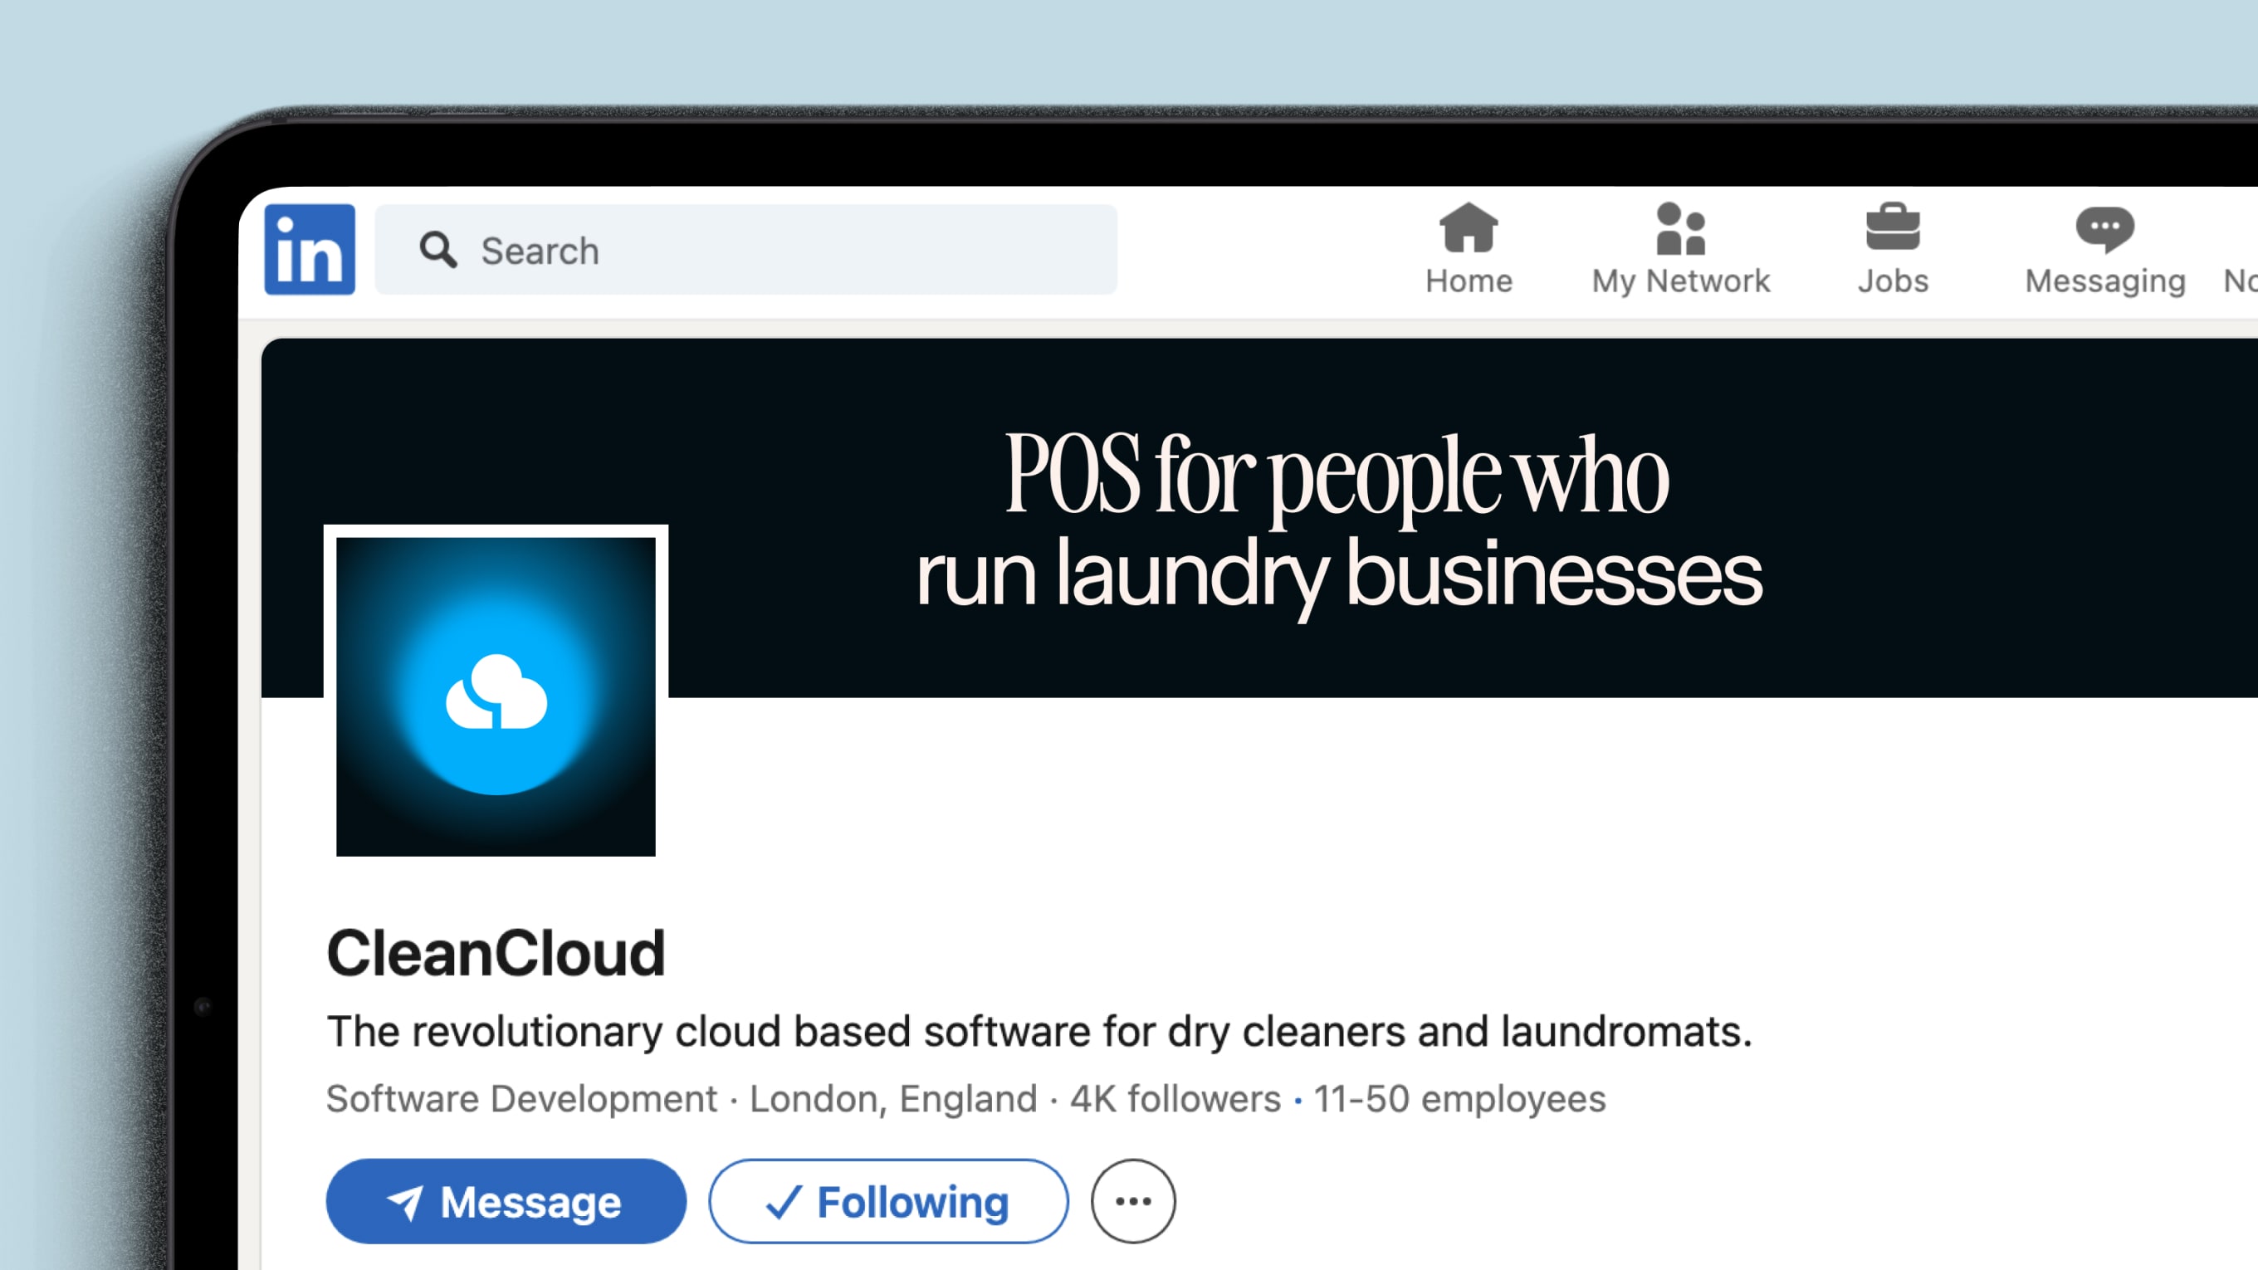Viewport: 2258px width, 1270px height.
Task: Click the Home house icon
Action: click(x=1469, y=228)
